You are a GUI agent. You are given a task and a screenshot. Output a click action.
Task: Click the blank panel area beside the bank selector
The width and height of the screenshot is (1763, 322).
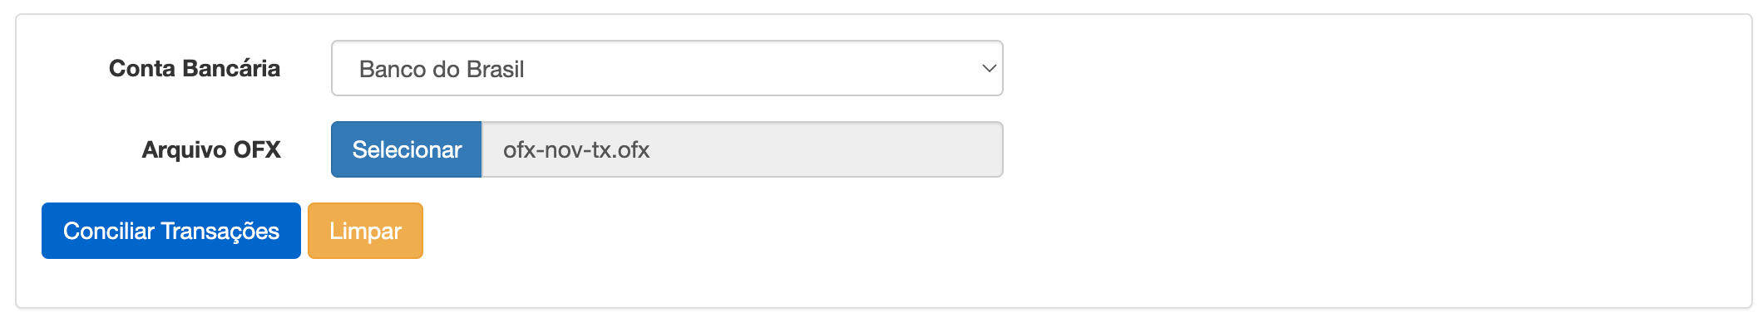click(1372, 68)
